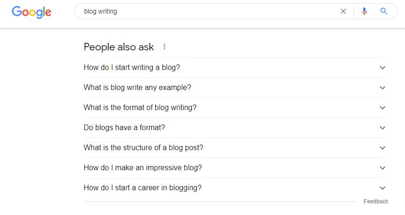Expand chevron for 'How do I start a career in blogging?'

(383, 188)
